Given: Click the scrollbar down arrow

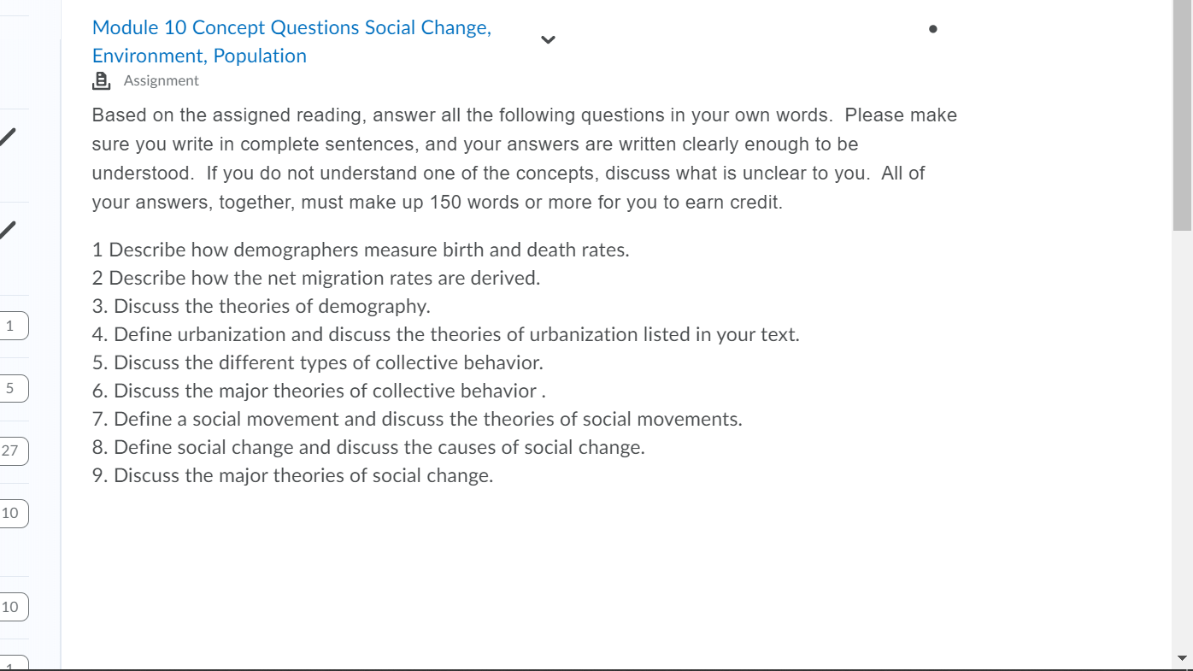Looking at the screenshot, I should click(1182, 658).
